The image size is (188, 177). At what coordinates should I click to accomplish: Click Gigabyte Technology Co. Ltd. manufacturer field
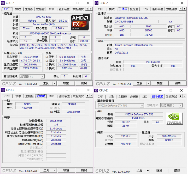coord(148,18)
